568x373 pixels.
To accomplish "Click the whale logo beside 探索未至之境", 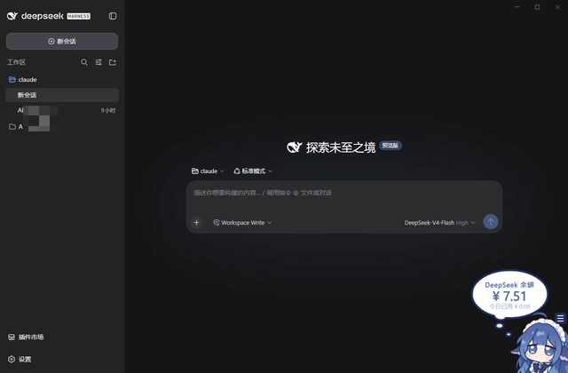I will coord(294,147).
